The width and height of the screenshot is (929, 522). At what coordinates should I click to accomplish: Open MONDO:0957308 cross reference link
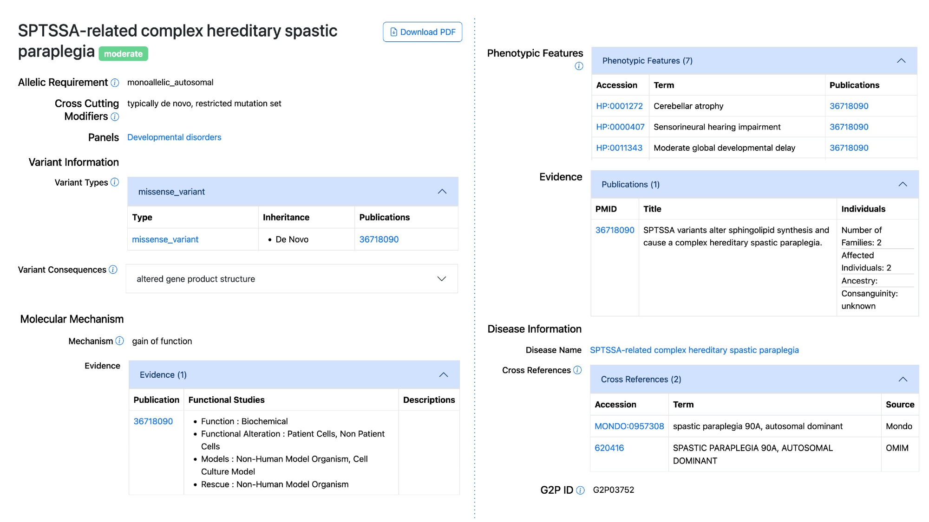coord(629,426)
